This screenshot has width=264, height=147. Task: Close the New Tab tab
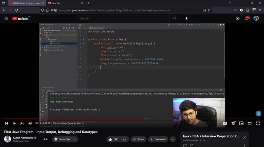click(x=82, y=3)
